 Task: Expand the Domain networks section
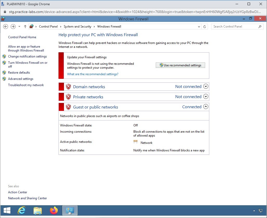(206, 87)
